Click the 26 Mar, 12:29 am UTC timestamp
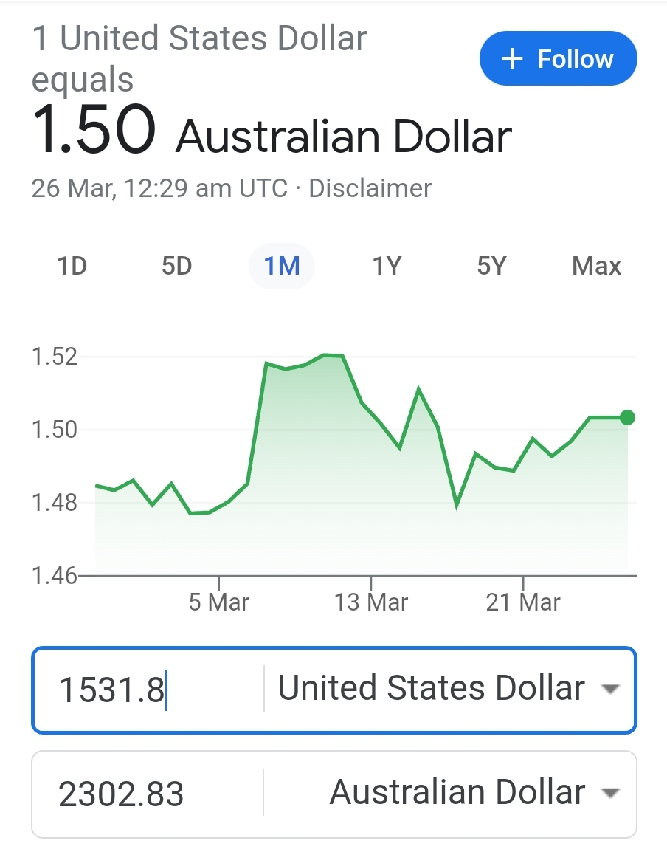This screenshot has height=852, width=667. 159,188
